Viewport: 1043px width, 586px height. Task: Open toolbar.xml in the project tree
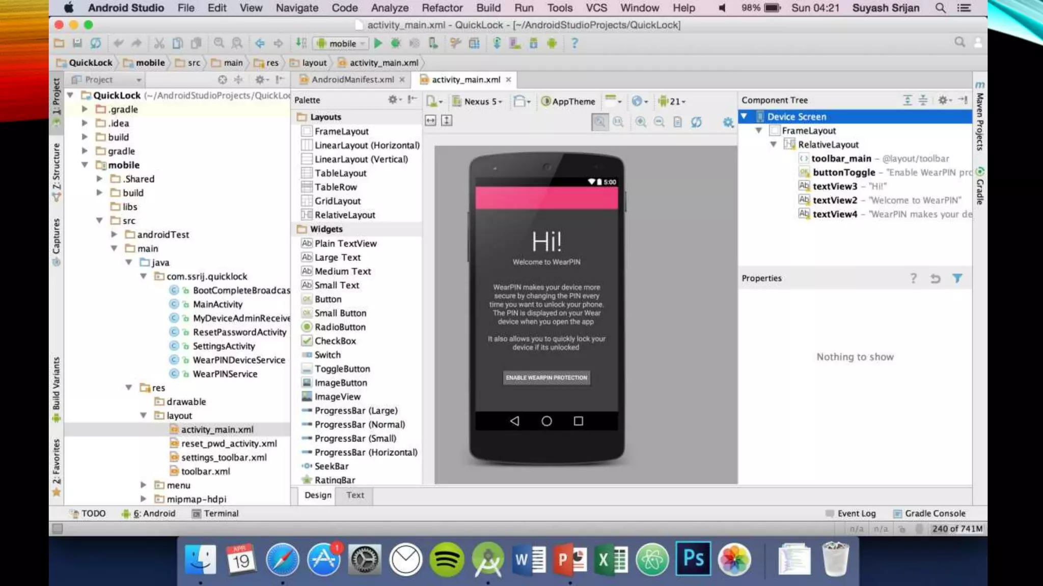click(x=205, y=472)
